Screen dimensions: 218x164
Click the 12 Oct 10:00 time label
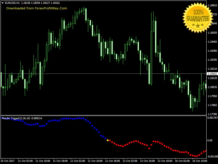pos(95,161)
